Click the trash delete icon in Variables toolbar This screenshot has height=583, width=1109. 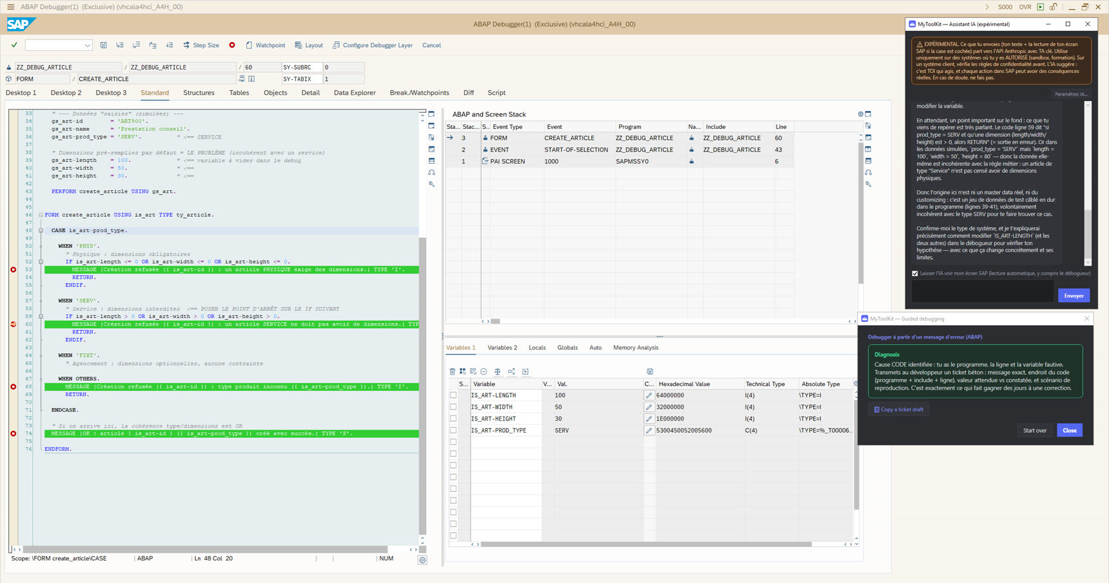[x=453, y=371]
